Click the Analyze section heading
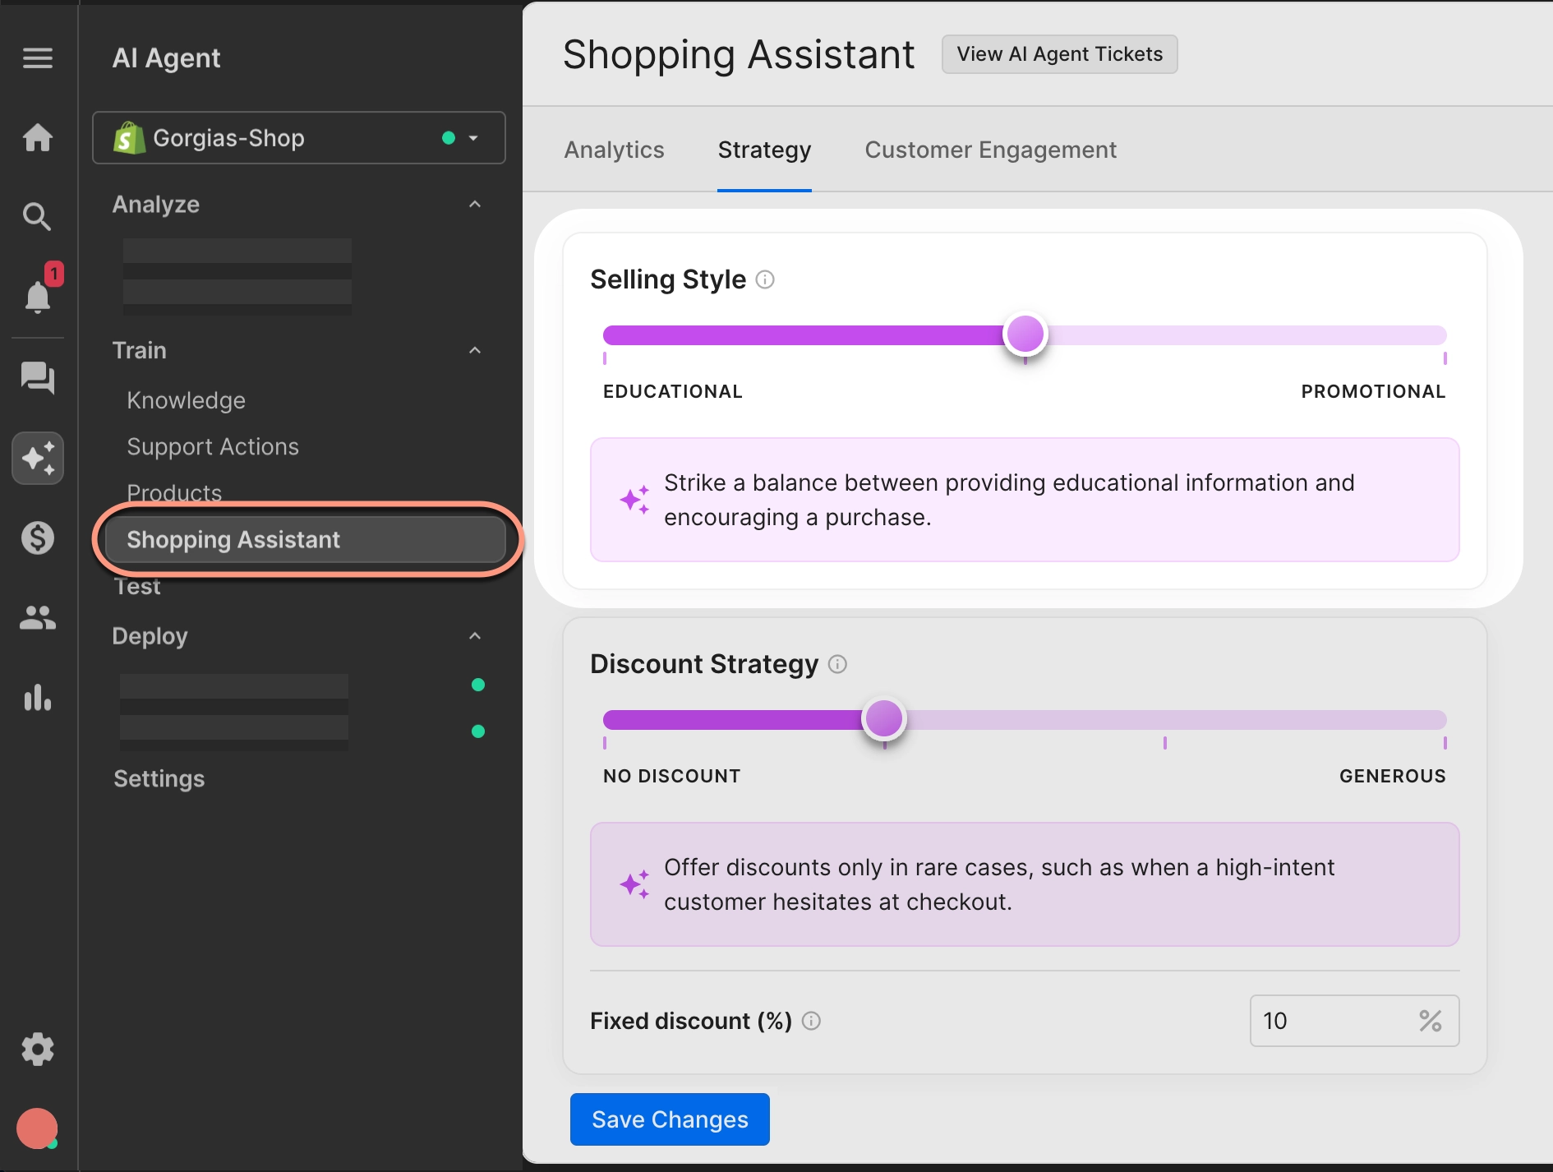The image size is (1553, 1172). pyautogui.click(x=156, y=204)
